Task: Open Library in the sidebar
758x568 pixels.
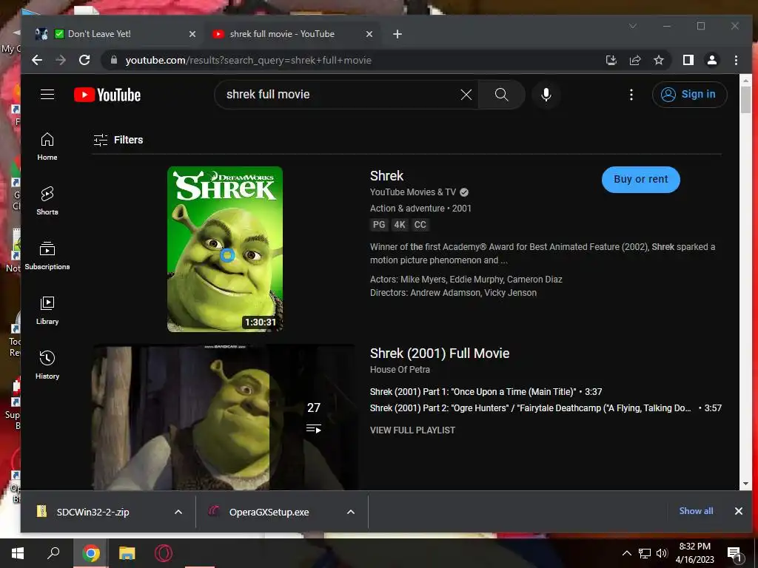Action: pyautogui.click(x=47, y=311)
